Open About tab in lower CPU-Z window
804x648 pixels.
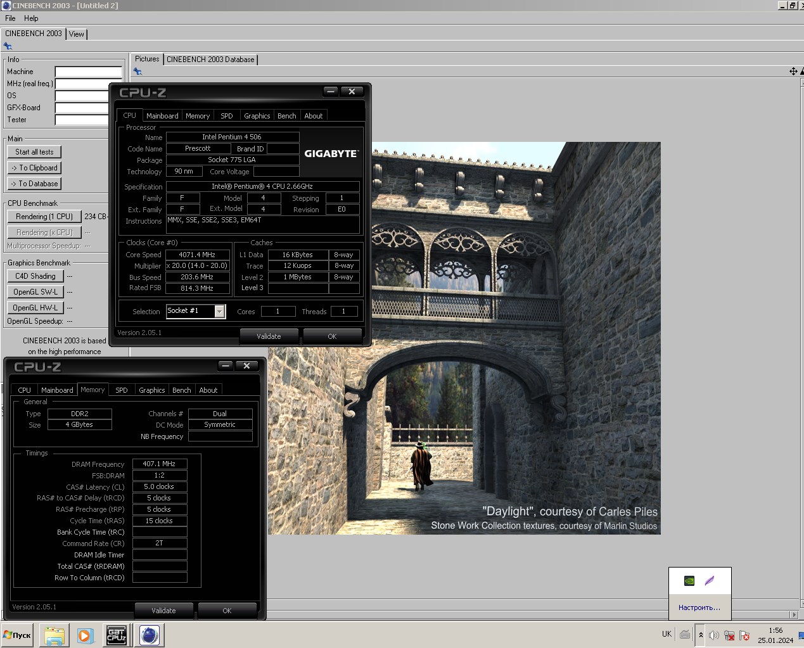pos(208,390)
